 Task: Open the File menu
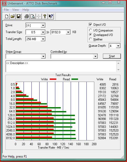[6, 10]
